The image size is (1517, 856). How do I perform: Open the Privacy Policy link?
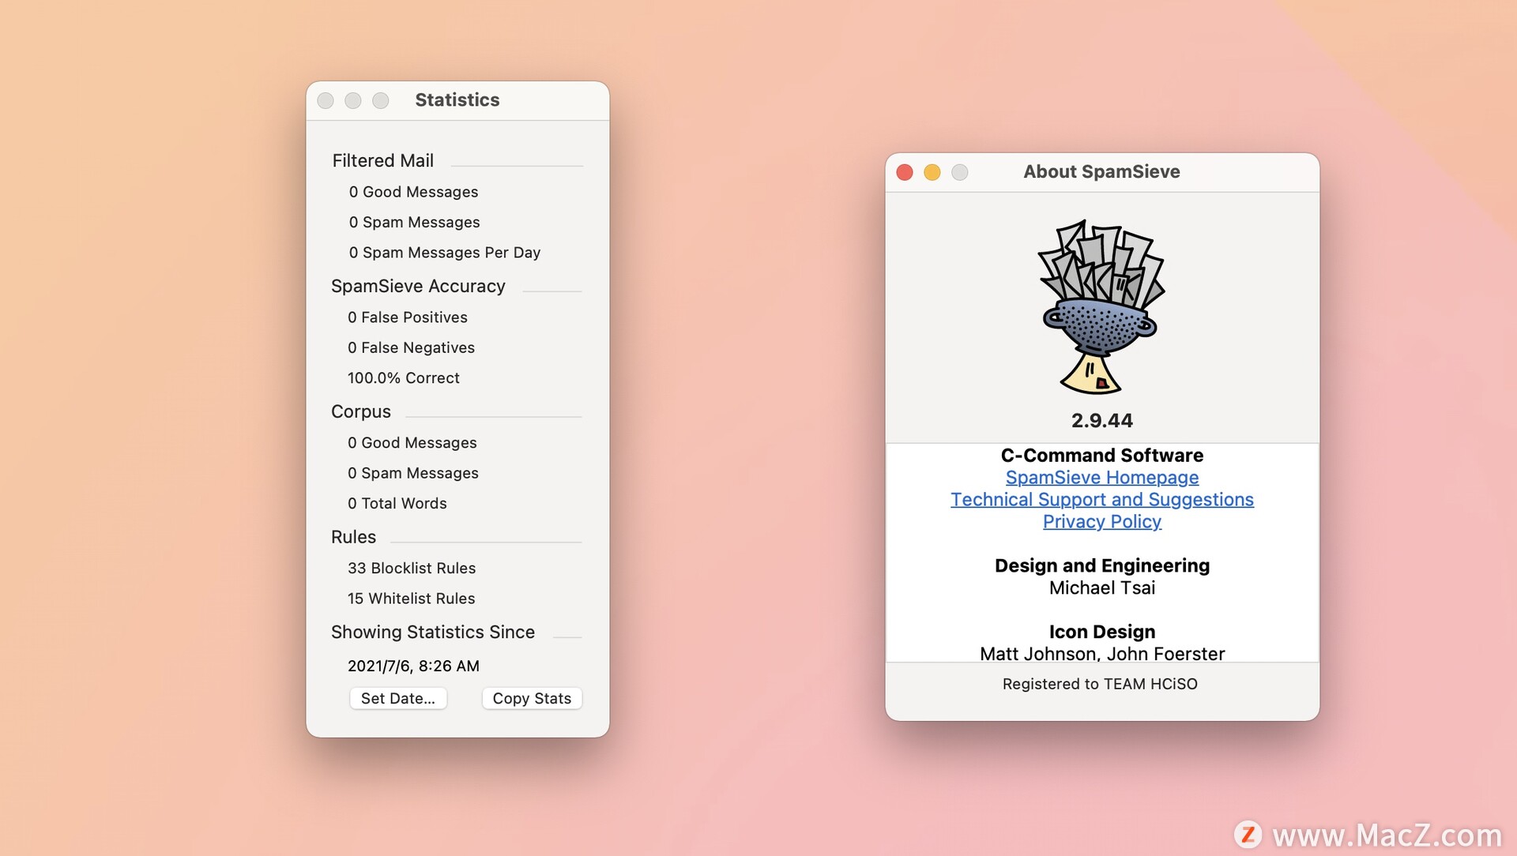tap(1101, 522)
